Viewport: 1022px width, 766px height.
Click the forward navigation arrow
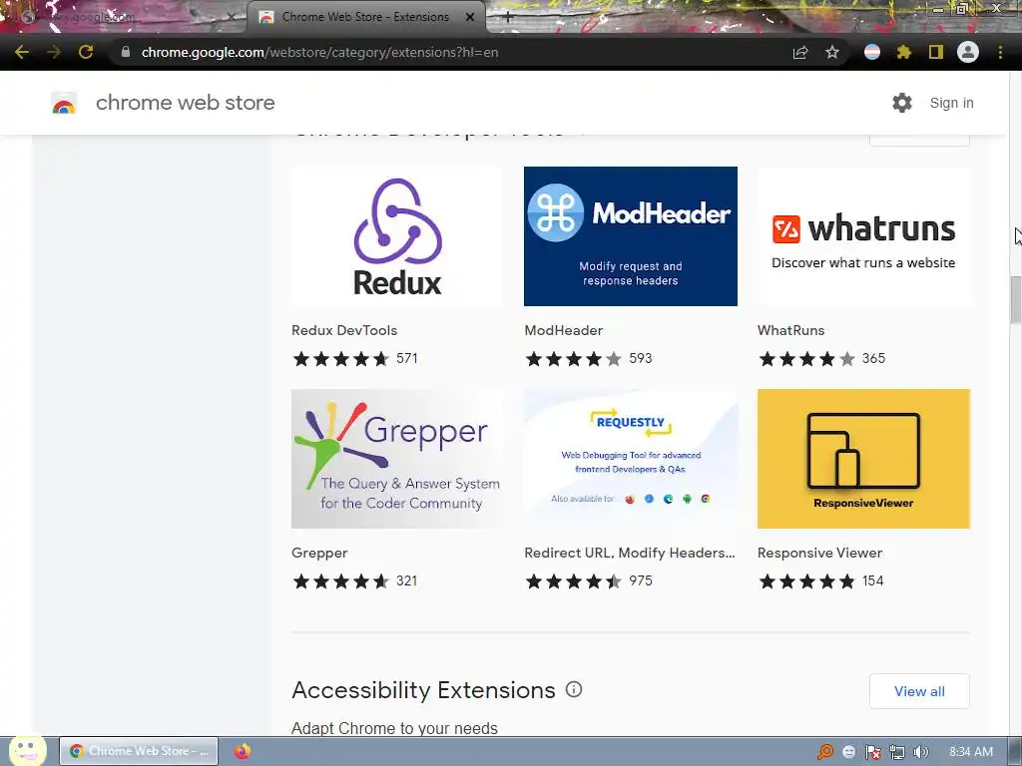tap(54, 52)
